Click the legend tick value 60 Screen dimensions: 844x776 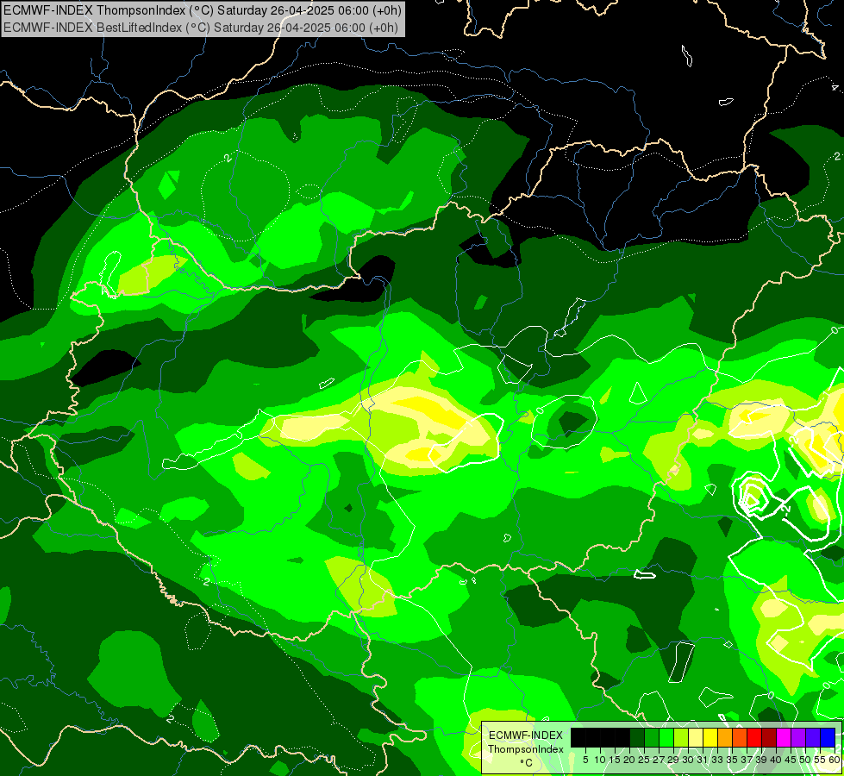(x=835, y=760)
